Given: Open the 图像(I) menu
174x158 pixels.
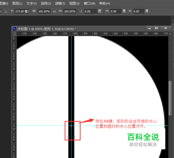Looking at the screenshot, I should point(4,3).
